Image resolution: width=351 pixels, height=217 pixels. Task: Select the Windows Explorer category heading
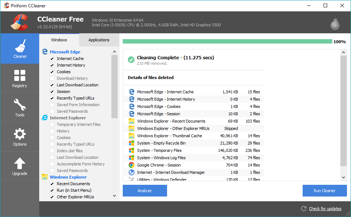click(x=68, y=177)
